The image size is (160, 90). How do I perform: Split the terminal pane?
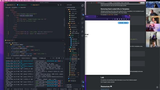point(57,58)
